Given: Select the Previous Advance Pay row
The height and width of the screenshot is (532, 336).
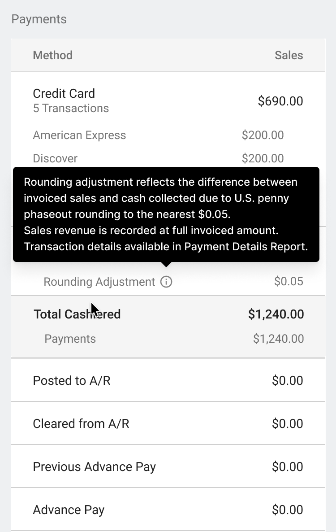Looking at the screenshot, I should click(x=168, y=467).
